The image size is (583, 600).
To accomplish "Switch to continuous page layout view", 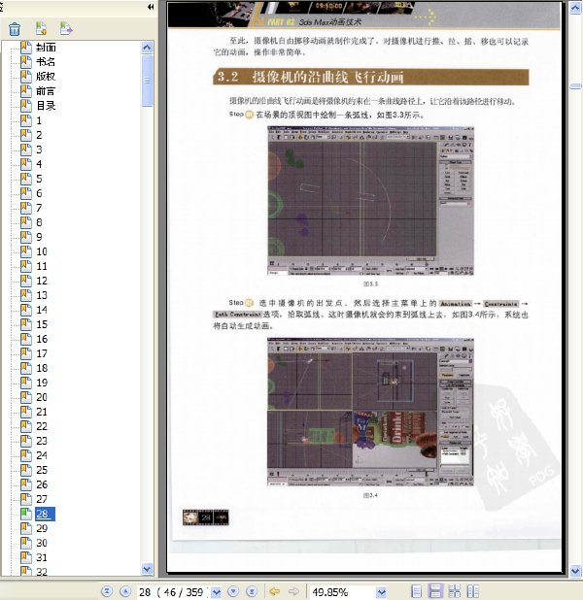I will click(435, 591).
